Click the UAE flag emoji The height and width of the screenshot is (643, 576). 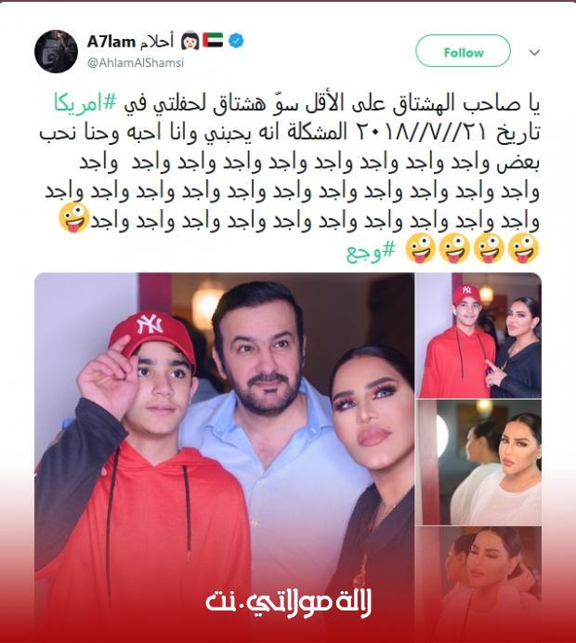point(213,40)
